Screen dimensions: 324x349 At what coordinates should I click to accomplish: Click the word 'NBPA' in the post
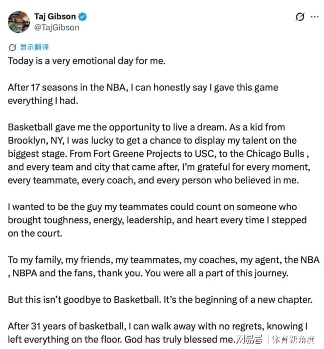click(x=25, y=273)
